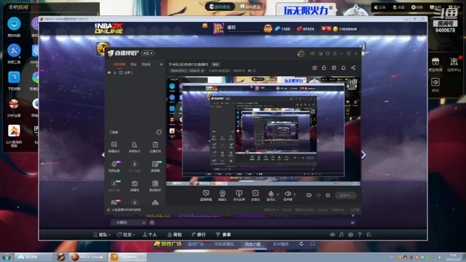
Task: Open the 排行 ranking menu
Action: pos(199,235)
